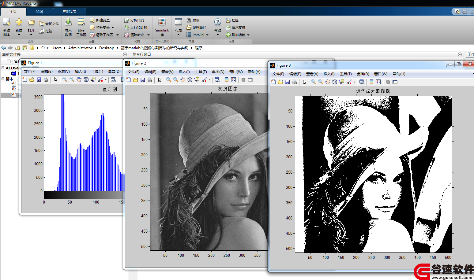Go up one folder level icon
This screenshot has height=280, width=474.
(x=17, y=48)
